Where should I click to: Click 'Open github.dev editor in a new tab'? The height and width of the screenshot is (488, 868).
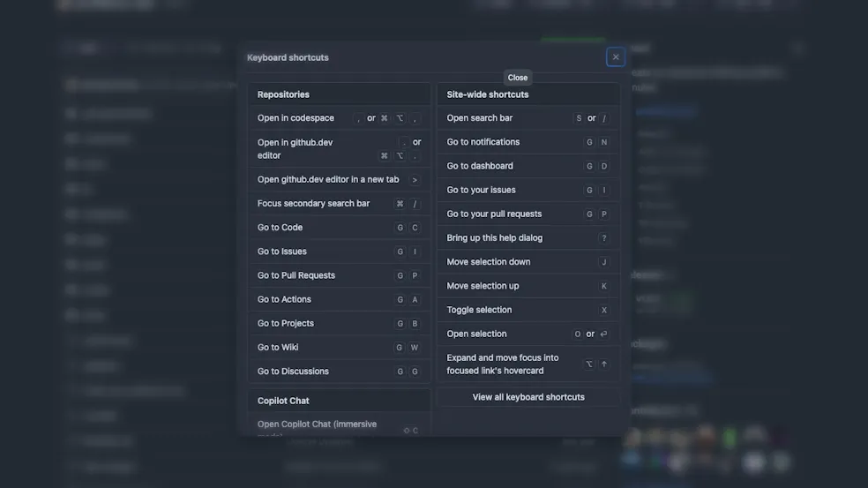340,179
